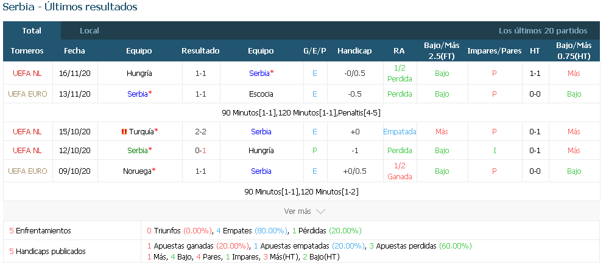Click the UEFA EURO tournament label dated 13/11/20
606x268 pixels.
[27, 94]
